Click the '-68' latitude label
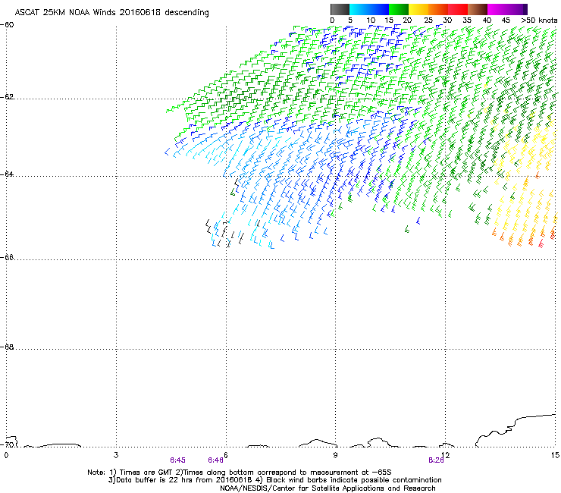This screenshot has width=561, height=493. (7, 347)
